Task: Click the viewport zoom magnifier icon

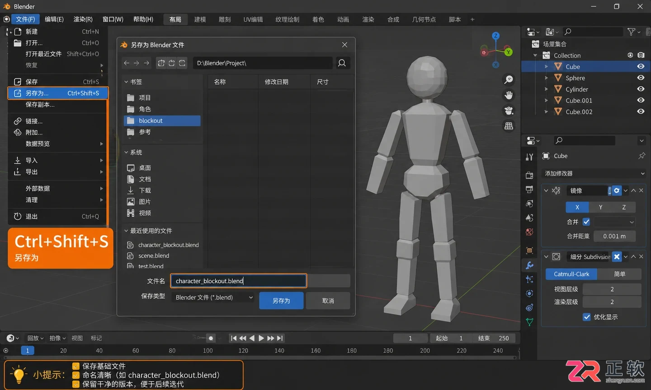Action: [509, 79]
